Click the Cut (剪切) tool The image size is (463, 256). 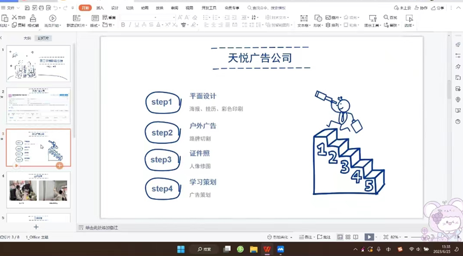tap(19, 18)
